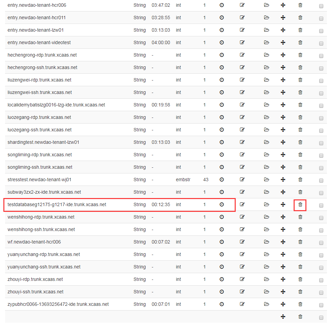Screen dimensions: 332x324
Task: Click the subway3zx2-zx-ide.trunk.xcaas.net key name
Action: coord(44,192)
